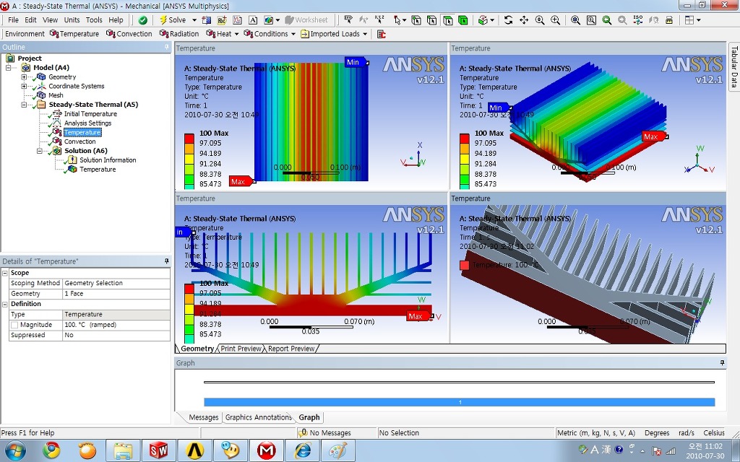
Task: Click the Zoom To Fit icon
Action: 575,19
